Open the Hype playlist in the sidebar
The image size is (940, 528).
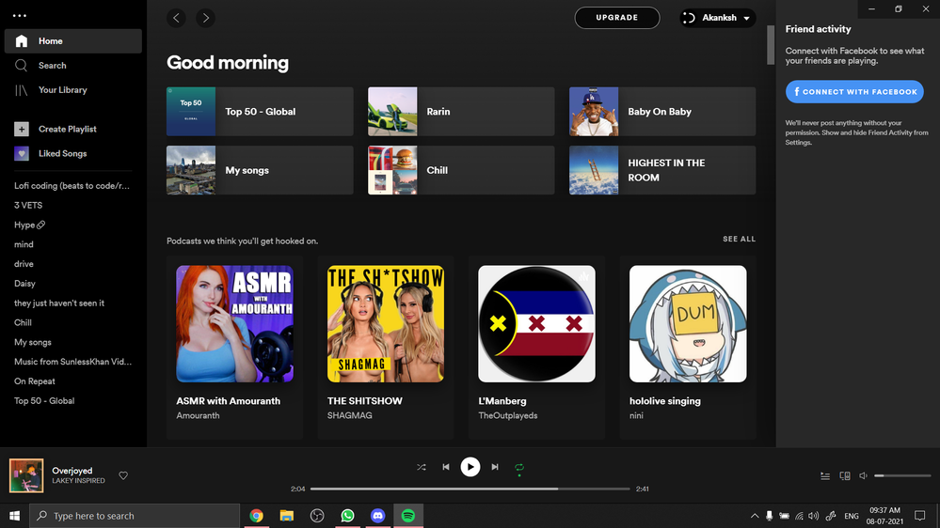tap(29, 225)
